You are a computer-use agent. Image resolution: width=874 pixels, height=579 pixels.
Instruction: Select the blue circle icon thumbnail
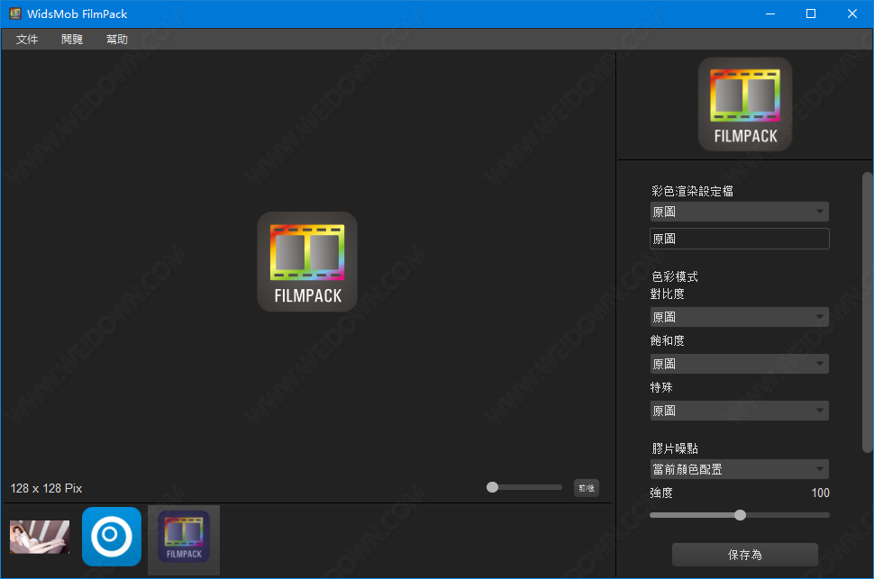(x=112, y=537)
